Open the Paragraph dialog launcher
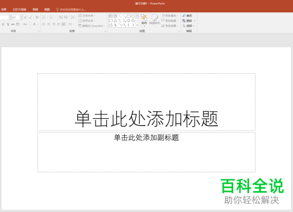The width and height of the screenshot is (293, 212). 105,31
